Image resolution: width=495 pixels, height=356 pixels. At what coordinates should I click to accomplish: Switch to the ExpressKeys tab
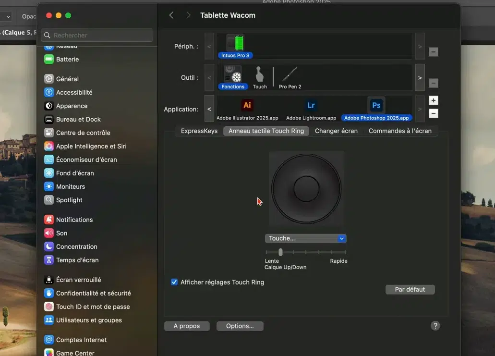[x=199, y=131]
